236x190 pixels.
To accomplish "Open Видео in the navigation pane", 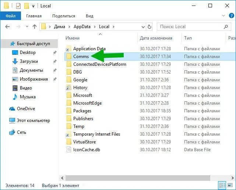I will coord(26,88).
